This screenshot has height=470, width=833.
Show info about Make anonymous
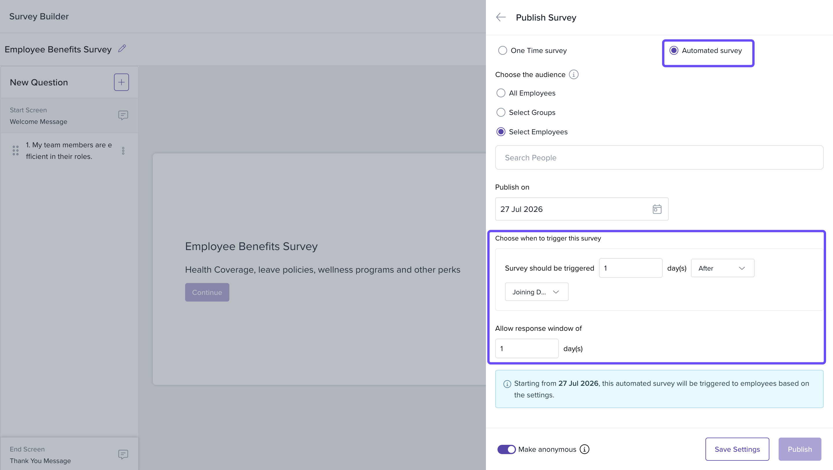coord(584,449)
